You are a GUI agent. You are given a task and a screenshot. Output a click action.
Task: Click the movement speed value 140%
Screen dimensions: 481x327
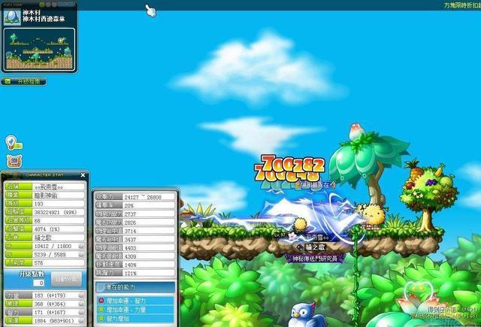point(149,265)
